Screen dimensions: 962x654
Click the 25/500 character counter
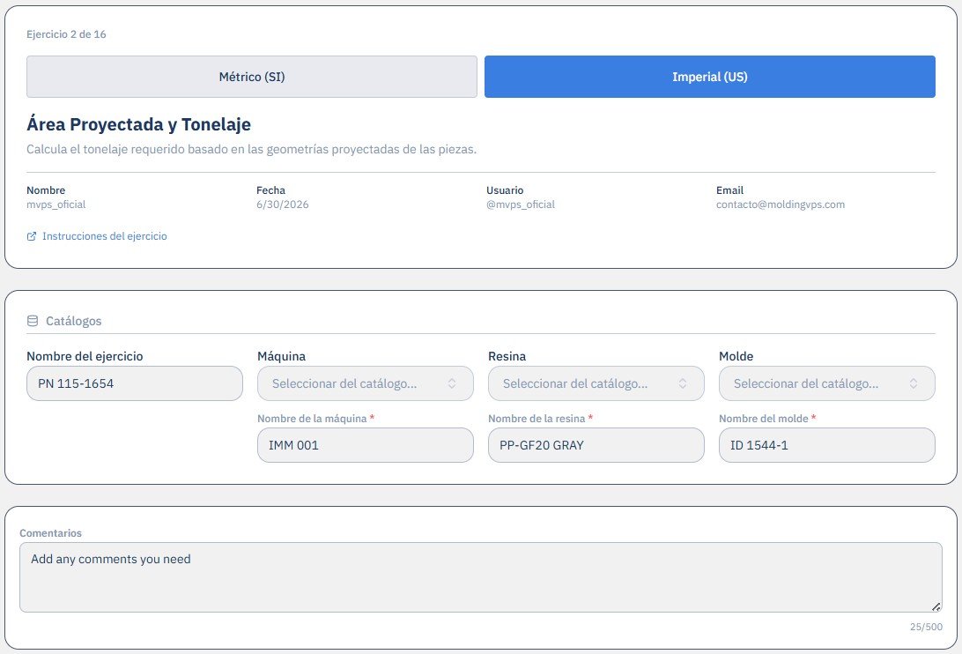click(926, 627)
